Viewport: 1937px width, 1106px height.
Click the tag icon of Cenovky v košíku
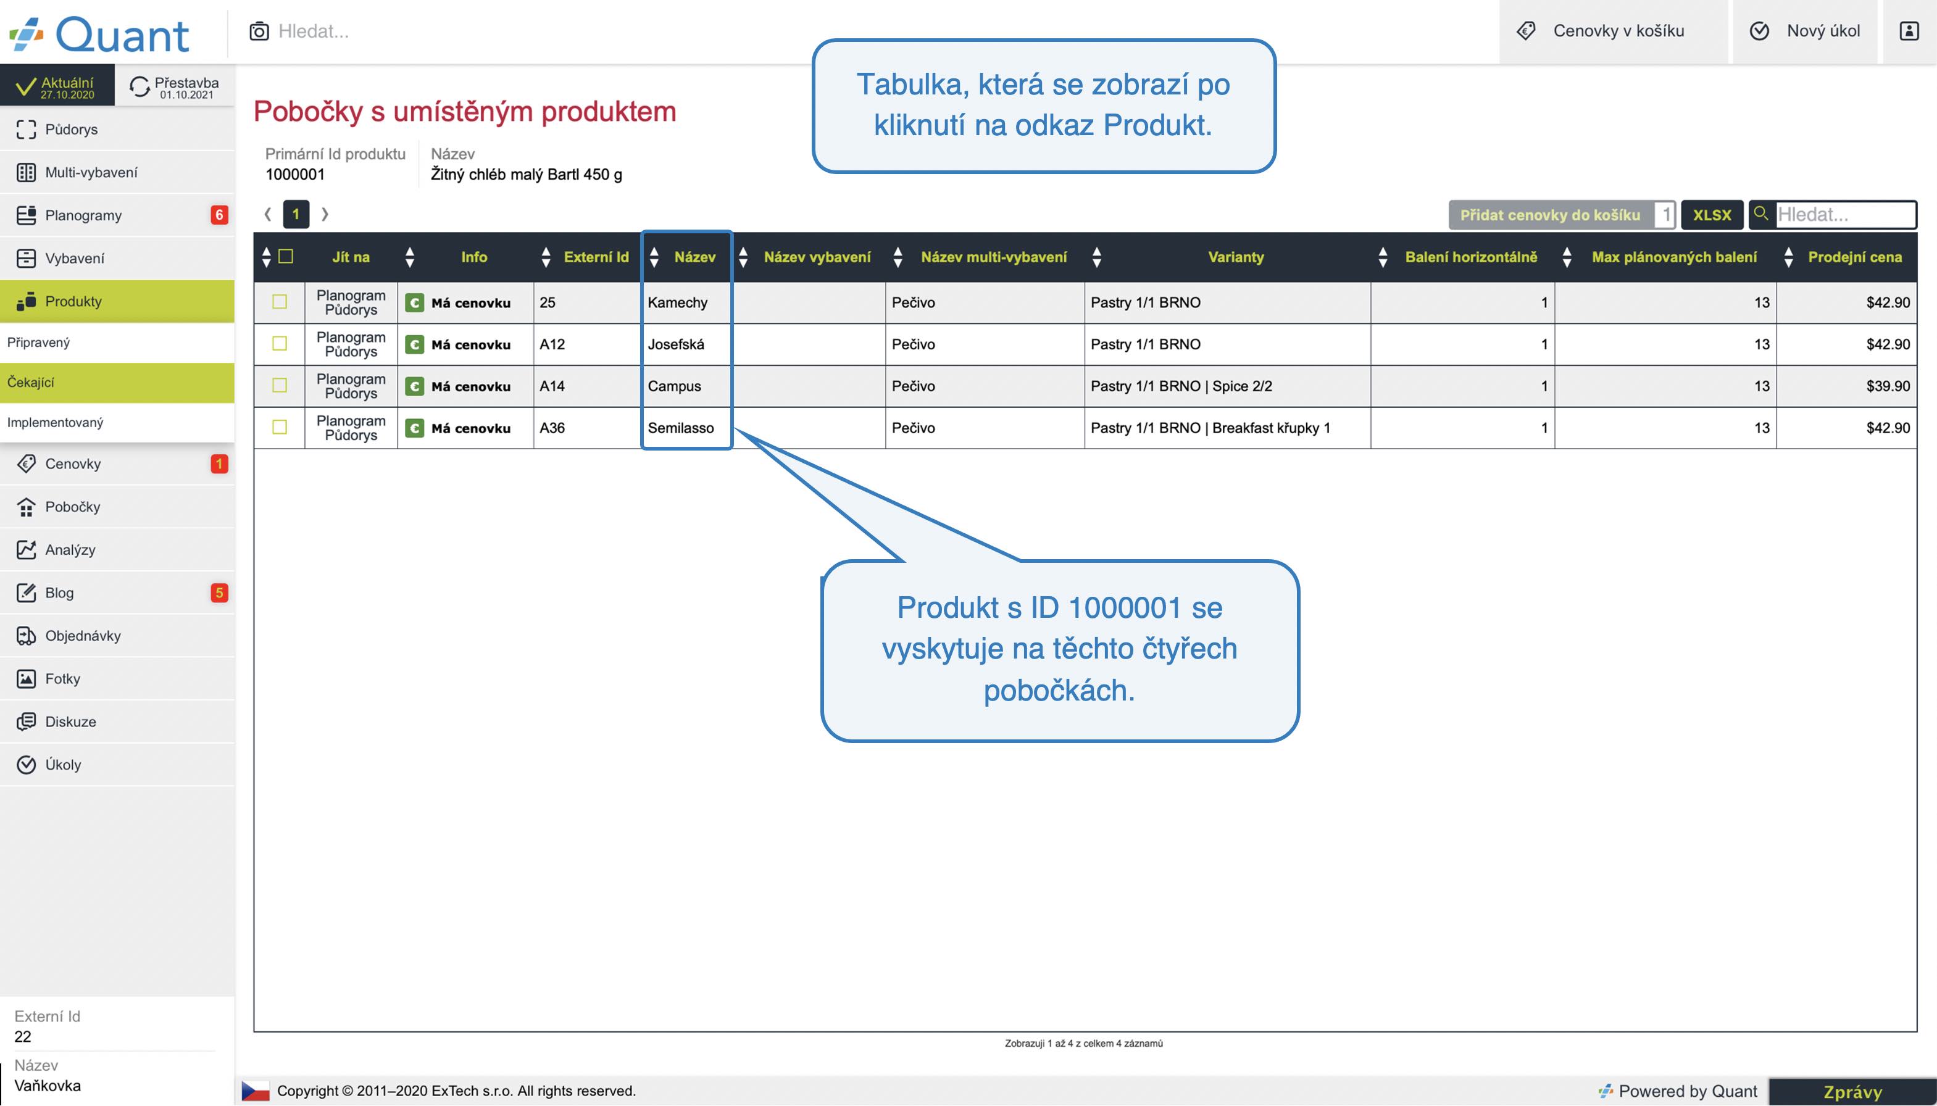tap(1526, 31)
